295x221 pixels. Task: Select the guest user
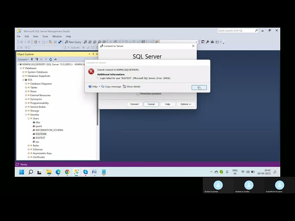39,126
